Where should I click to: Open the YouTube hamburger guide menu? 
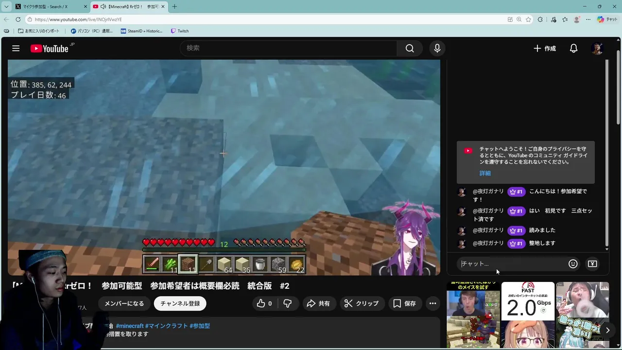tap(16, 48)
